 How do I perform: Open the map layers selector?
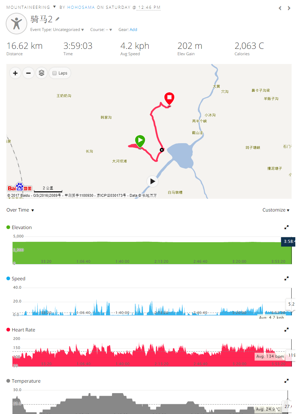pyautogui.click(x=42, y=73)
